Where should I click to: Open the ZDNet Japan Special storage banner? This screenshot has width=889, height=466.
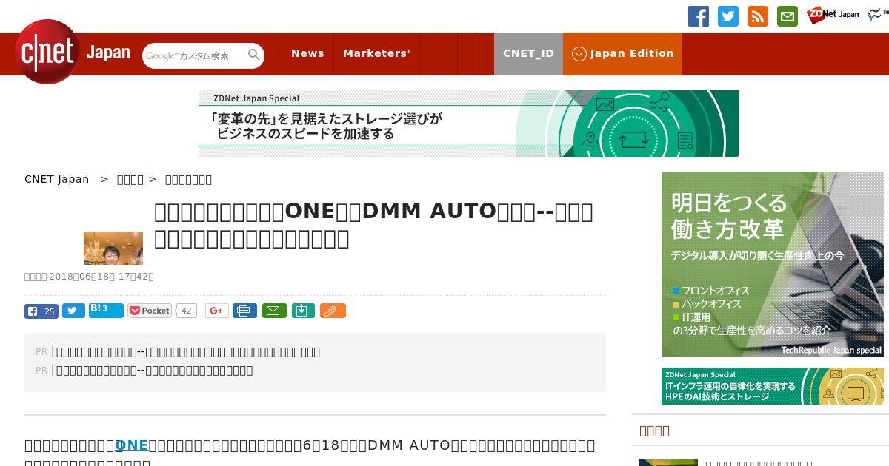click(469, 124)
